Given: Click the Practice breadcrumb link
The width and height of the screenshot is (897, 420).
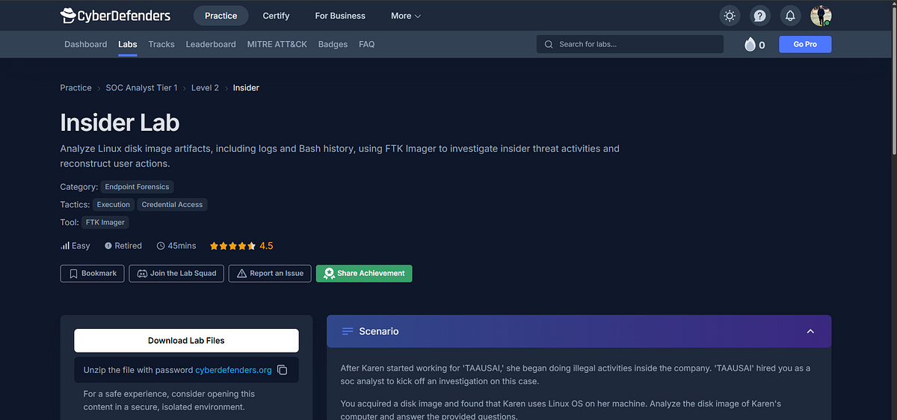Looking at the screenshot, I should [x=76, y=87].
